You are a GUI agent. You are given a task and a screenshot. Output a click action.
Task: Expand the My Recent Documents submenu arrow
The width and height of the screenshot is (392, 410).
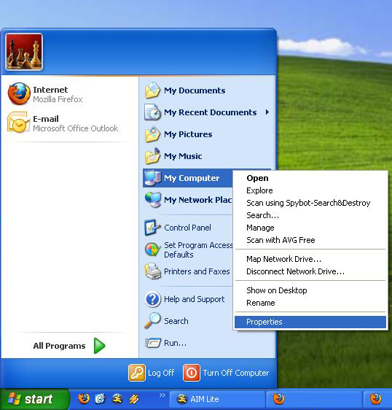[267, 112]
